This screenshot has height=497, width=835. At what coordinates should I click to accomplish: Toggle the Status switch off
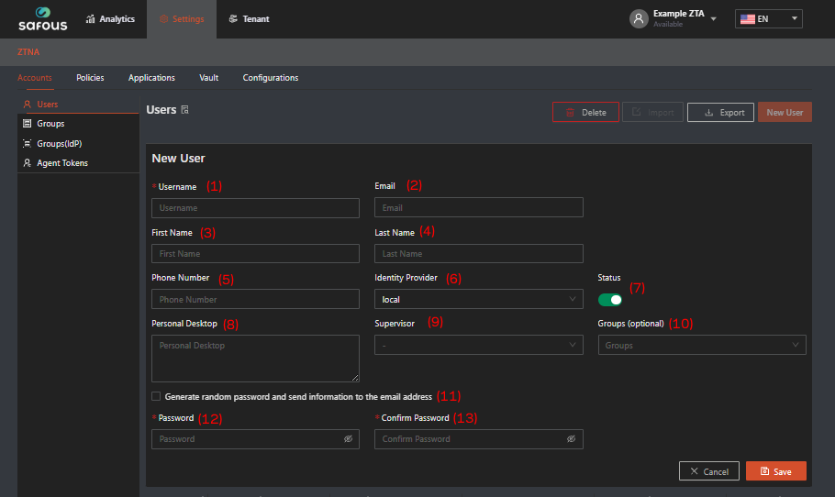[609, 300]
